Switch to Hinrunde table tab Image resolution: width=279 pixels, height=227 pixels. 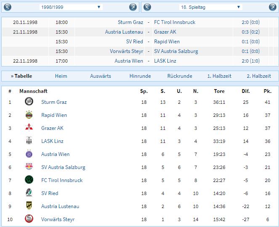coord(140,76)
